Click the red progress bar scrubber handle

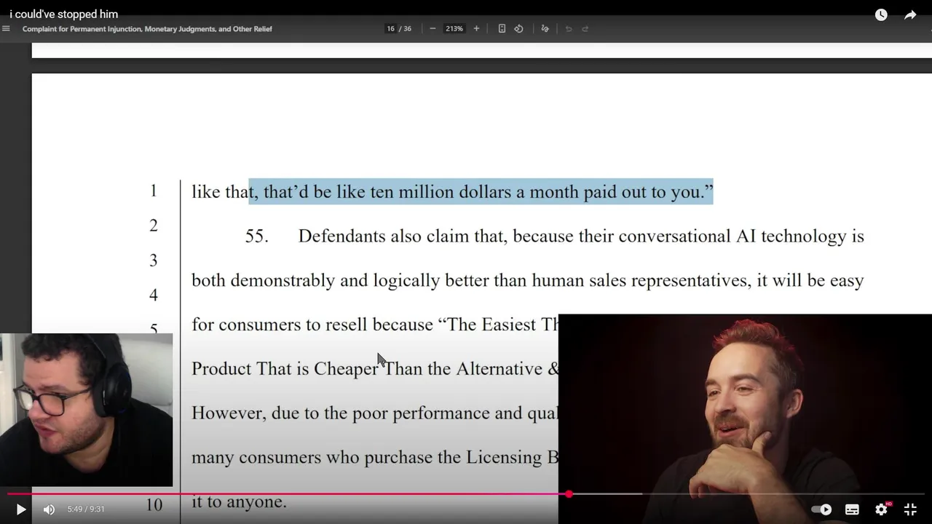(x=569, y=494)
